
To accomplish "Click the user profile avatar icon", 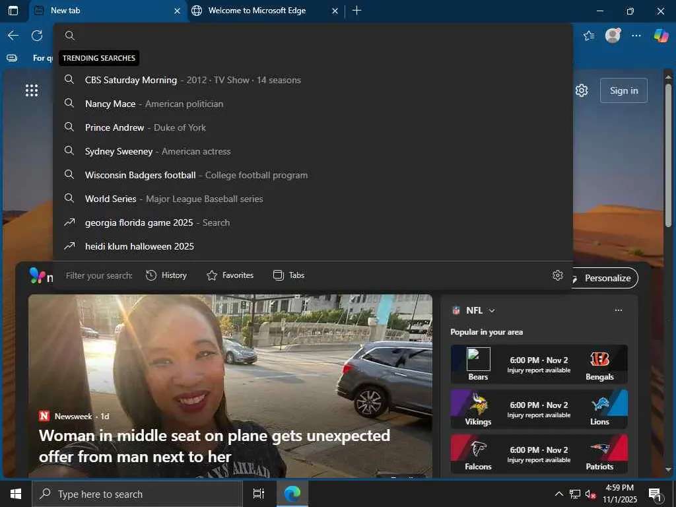I will pos(613,36).
